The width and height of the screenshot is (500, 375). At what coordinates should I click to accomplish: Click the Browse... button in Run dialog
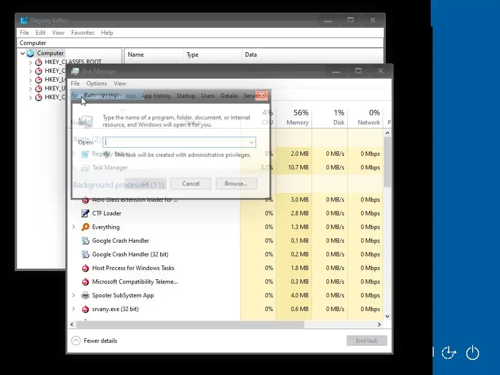(x=236, y=184)
